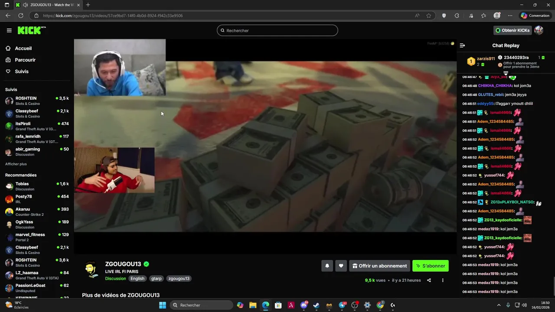Open marvel_fitness recommended channel
This screenshot has width=555, height=312.
click(37, 237)
